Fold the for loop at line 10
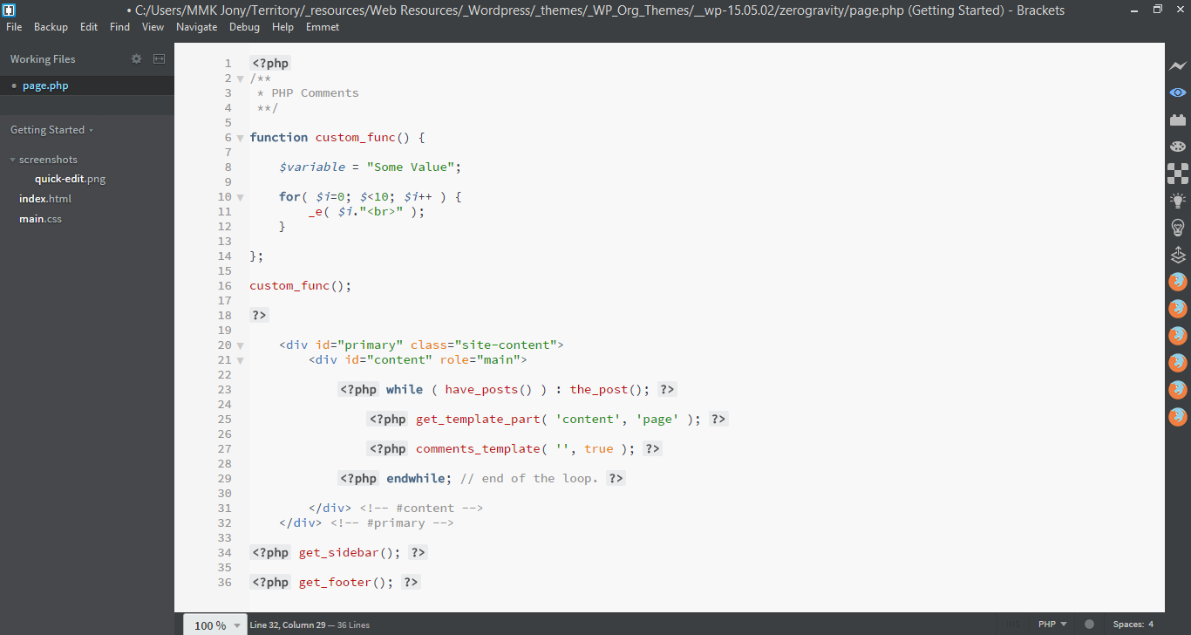The height and width of the screenshot is (635, 1191). pyautogui.click(x=241, y=197)
